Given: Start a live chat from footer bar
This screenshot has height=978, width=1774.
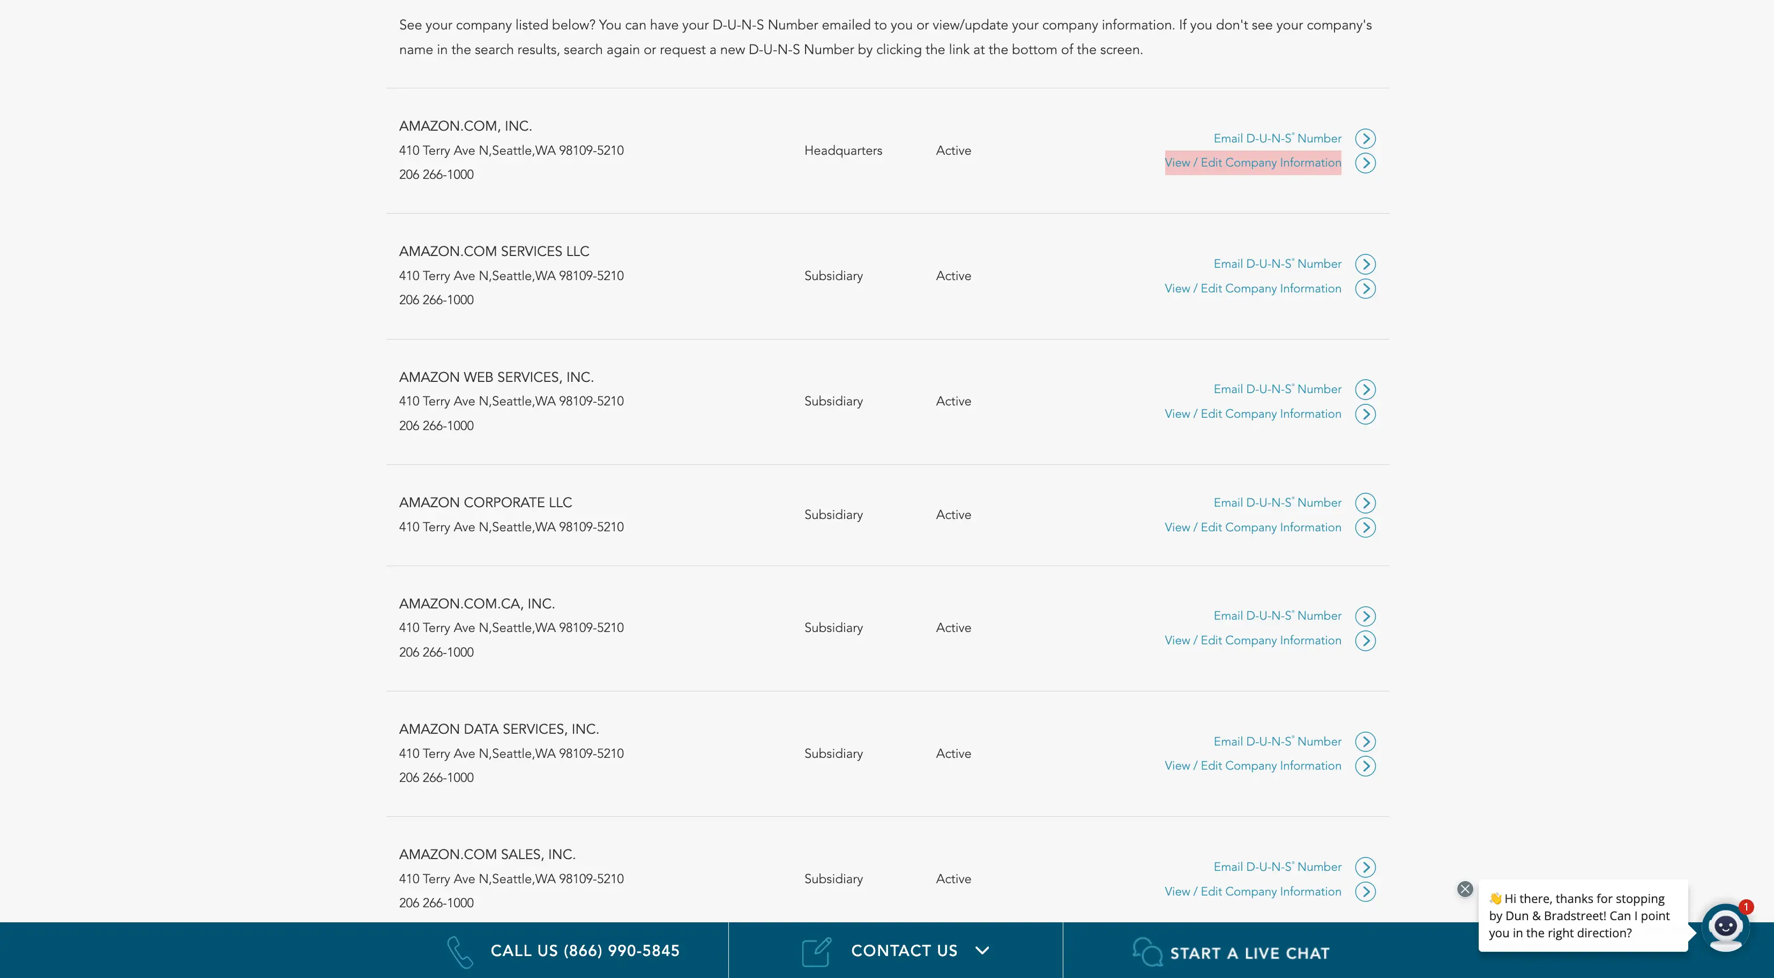Looking at the screenshot, I should pos(1249,953).
